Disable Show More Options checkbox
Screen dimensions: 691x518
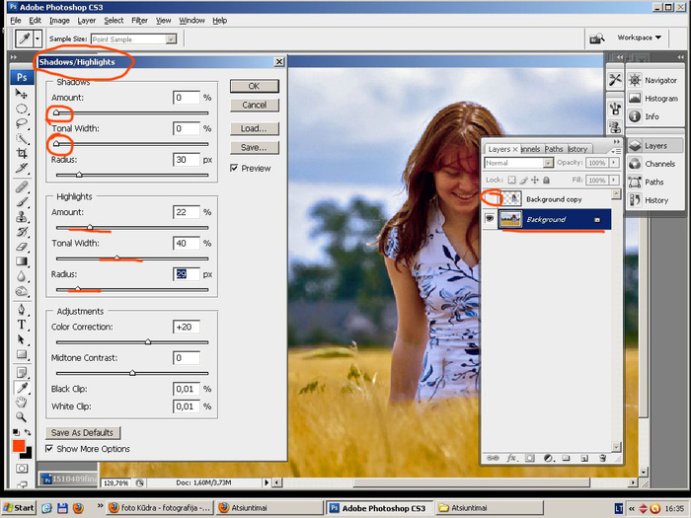click(x=50, y=449)
